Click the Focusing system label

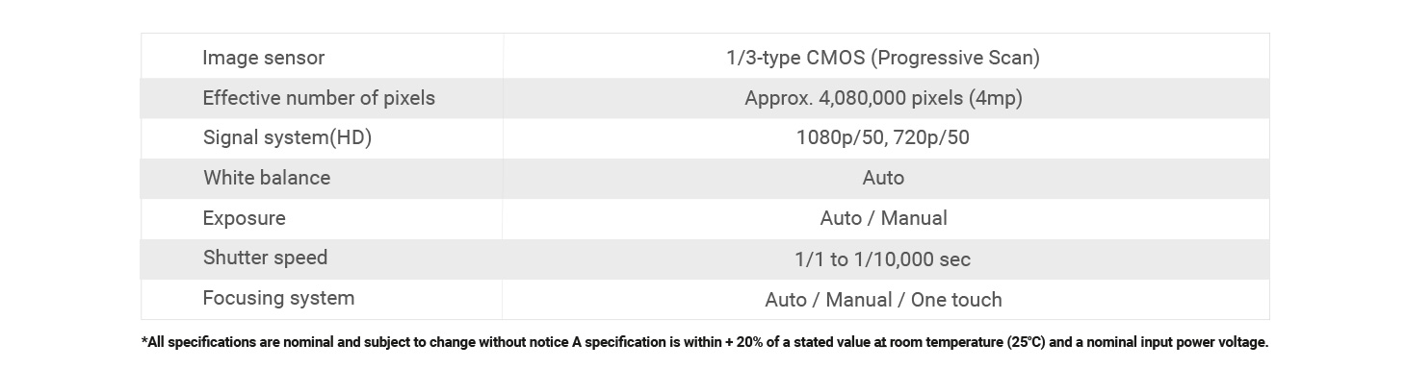[278, 298]
